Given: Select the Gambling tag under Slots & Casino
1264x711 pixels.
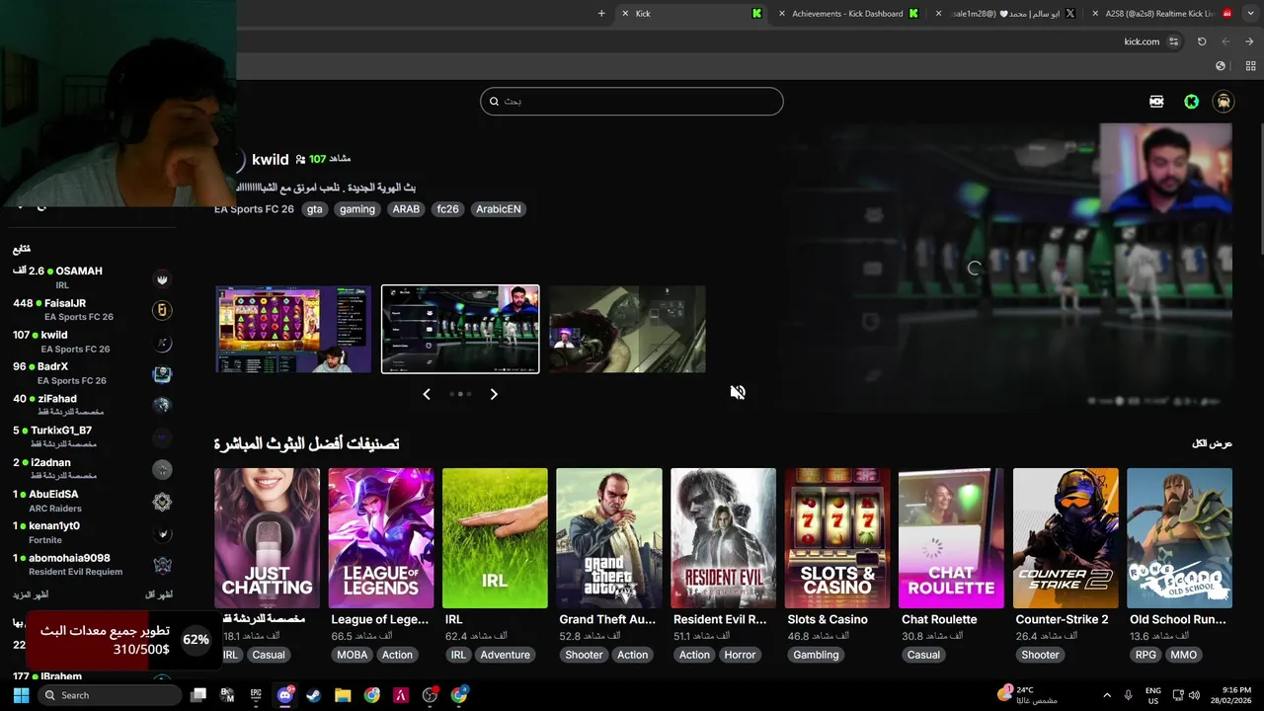Looking at the screenshot, I should pos(816,655).
